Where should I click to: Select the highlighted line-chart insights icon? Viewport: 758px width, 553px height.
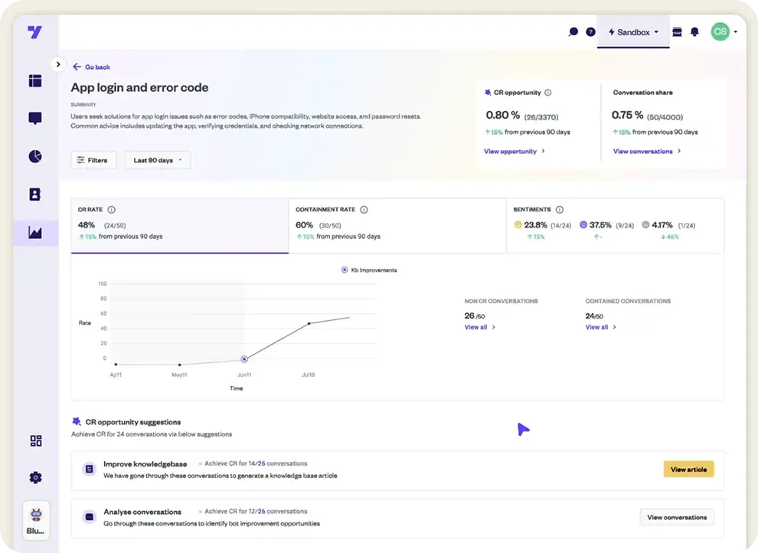pos(35,233)
